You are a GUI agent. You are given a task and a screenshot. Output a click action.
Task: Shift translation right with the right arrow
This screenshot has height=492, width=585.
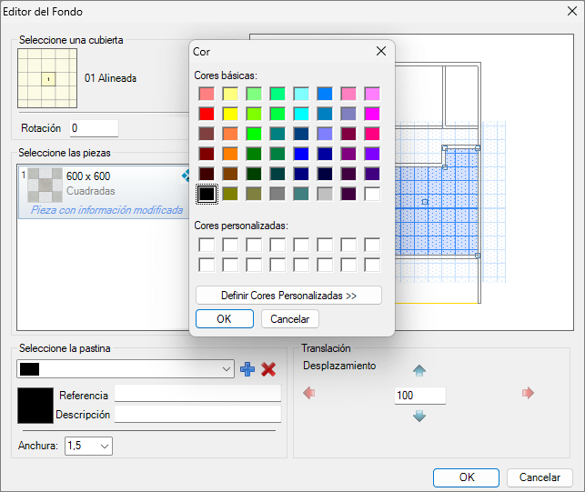(528, 393)
